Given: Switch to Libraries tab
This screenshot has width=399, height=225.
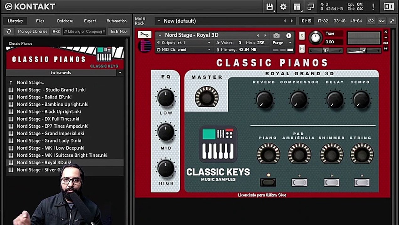Looking at the screenshot, I should tap(15, 21).
